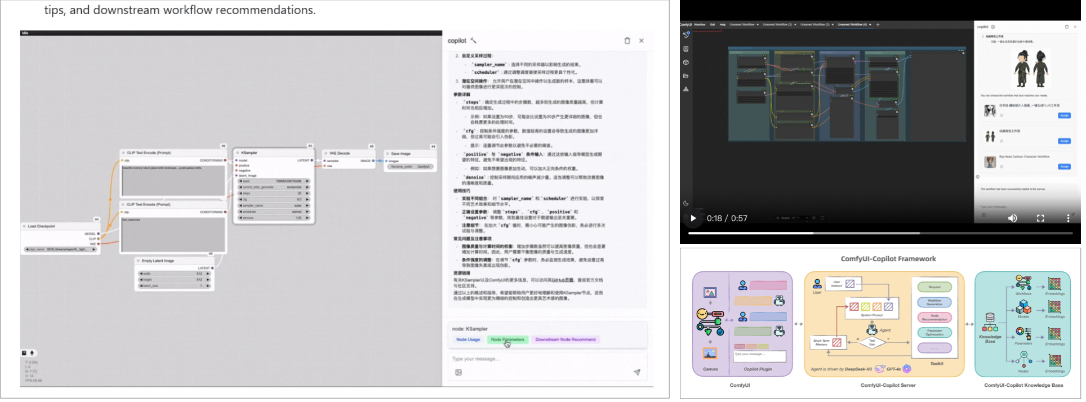Viewport: 1086px width, 402px height.
Task: Open the character preview image in video copilot
Action: coord(1031,68)
